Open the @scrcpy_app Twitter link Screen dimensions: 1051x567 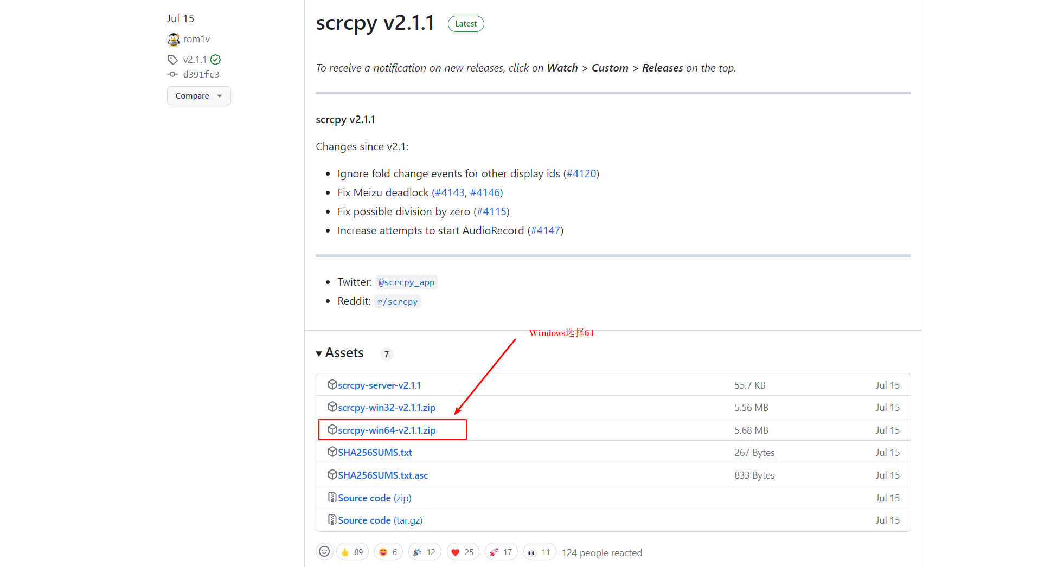click(x=406, y=282)
